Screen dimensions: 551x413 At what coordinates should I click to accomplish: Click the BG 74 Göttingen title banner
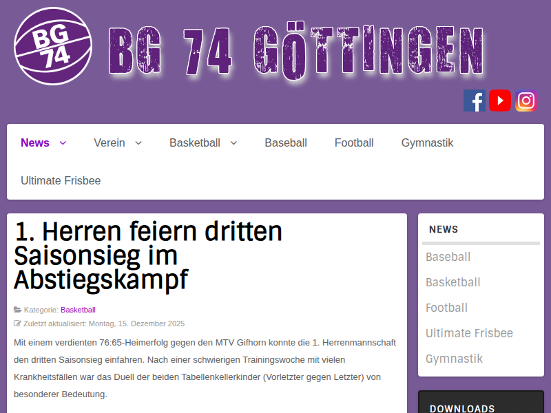click(296, 52)
